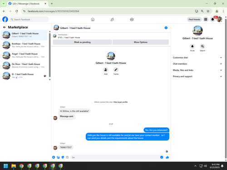The height and width of the screenshot is (170, 227).
Task: Open View buyer profile link
Action: pyautogui.click(x=120, y=102)
